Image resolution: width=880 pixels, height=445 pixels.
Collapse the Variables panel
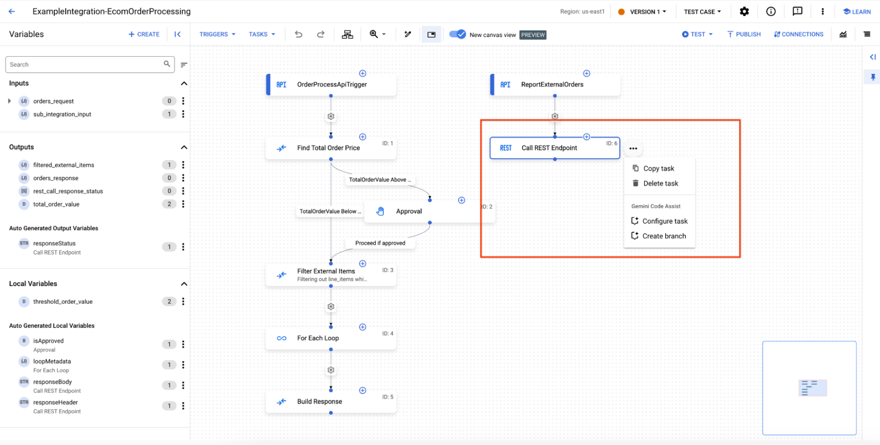[177, 34]
